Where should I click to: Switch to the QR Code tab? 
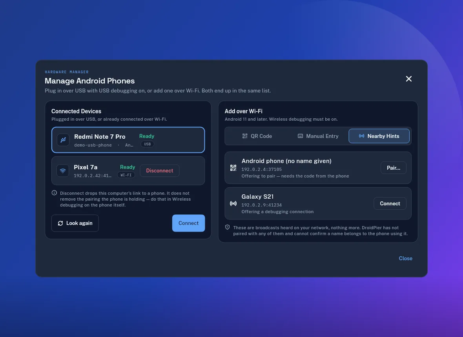point(257,136)
